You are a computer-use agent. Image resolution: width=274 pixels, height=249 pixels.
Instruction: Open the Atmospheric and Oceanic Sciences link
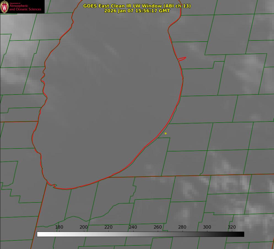[x=25, y=7]
